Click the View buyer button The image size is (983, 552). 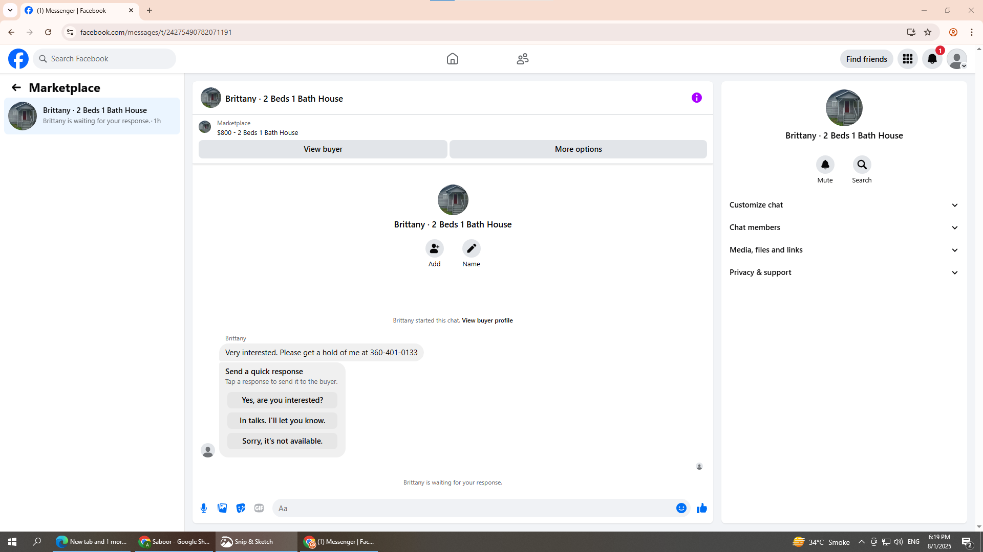[x=323, y=149]
